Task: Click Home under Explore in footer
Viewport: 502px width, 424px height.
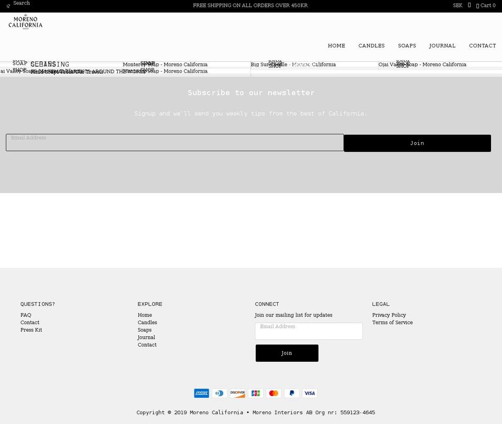Action: click(x=145, y=315)
